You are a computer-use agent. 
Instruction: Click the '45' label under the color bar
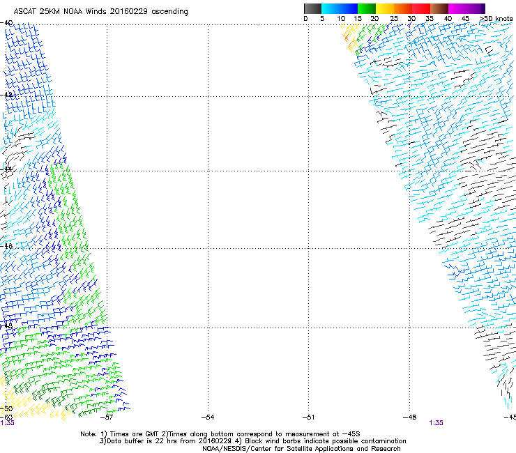click(x=465, y=19)
